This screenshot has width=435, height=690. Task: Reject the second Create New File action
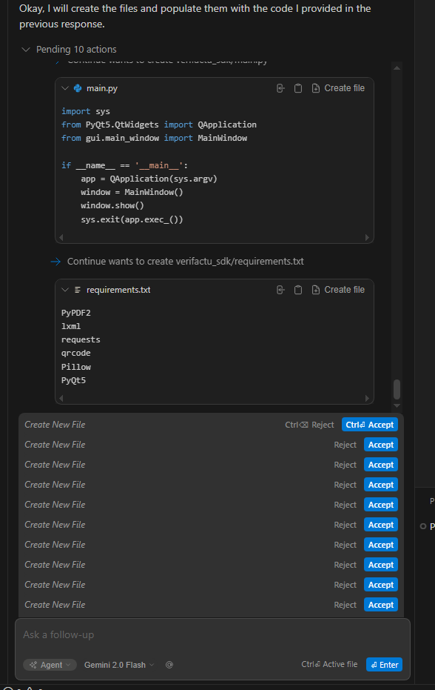click(x=345, y=444)
